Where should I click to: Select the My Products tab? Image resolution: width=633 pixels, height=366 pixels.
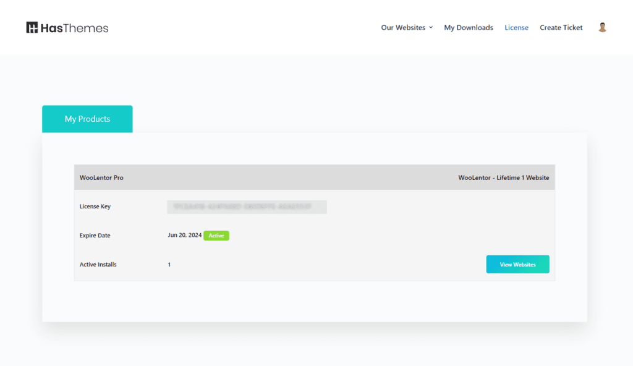click(87, 119)
